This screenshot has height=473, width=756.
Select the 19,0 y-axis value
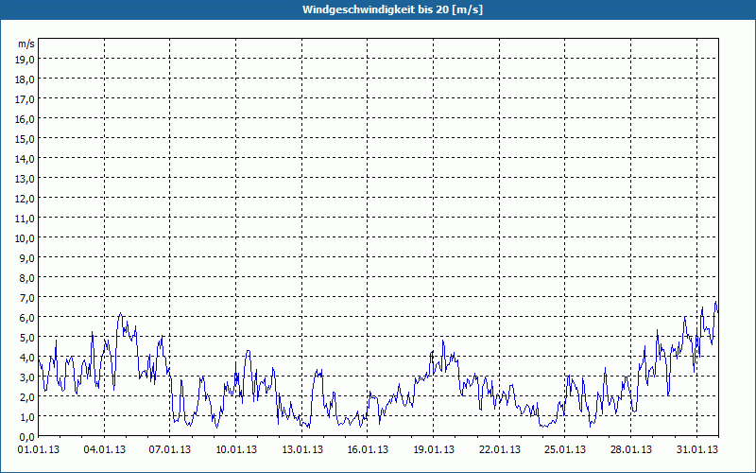tap(26, 60)
